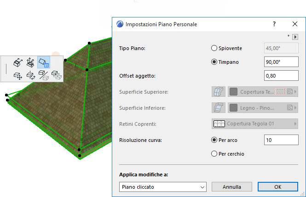This screenshot has height=197, width=306.
Task: Expand the Legno - Pino surface selector
Action: point(263,107)
